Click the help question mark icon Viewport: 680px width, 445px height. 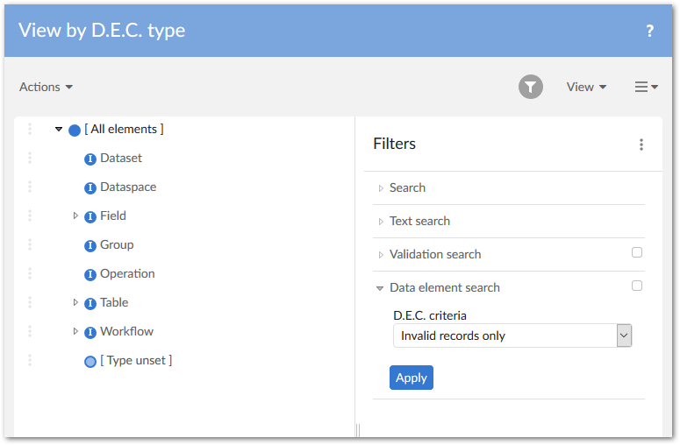click(x=649, y=31)
